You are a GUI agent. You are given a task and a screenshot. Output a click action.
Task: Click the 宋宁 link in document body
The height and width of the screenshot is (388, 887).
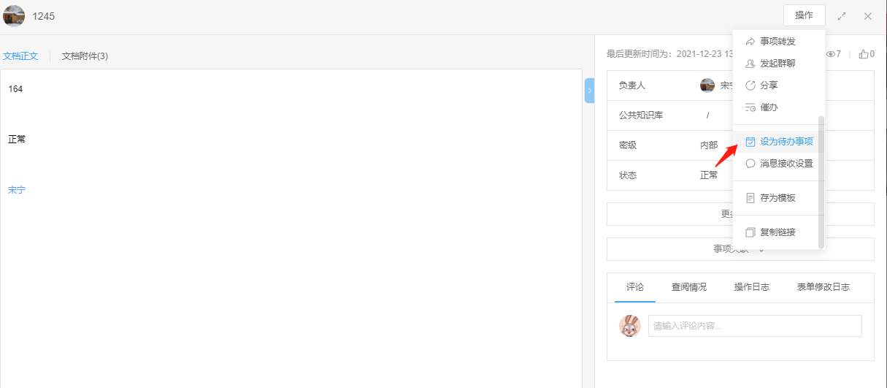[x=17, y=190]
